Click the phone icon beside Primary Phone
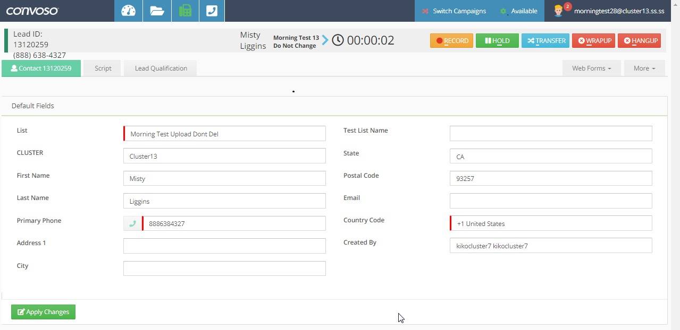 132,223
